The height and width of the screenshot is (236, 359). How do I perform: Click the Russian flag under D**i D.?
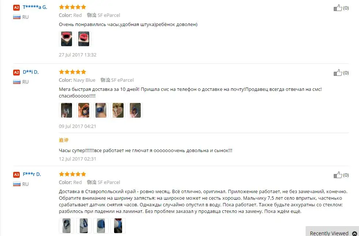pos(17,82)
